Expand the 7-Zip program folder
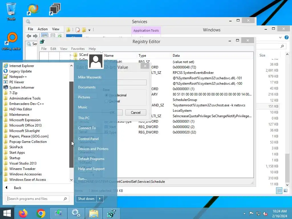292x219 pixels. tap(13, 93)
